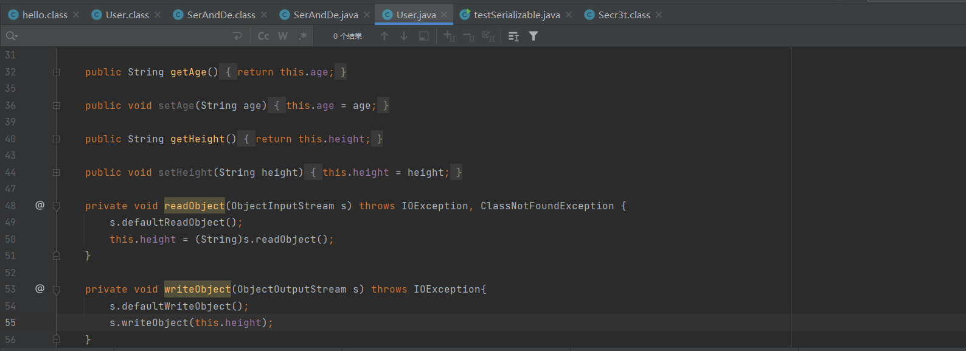The width and height of the screenshot is (966, 351).
Task: Close the SerAndDe.class tab
Action: tap(264, 15)
